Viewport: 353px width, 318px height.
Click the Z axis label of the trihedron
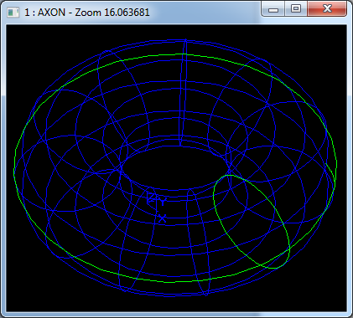tap(151, 198)
